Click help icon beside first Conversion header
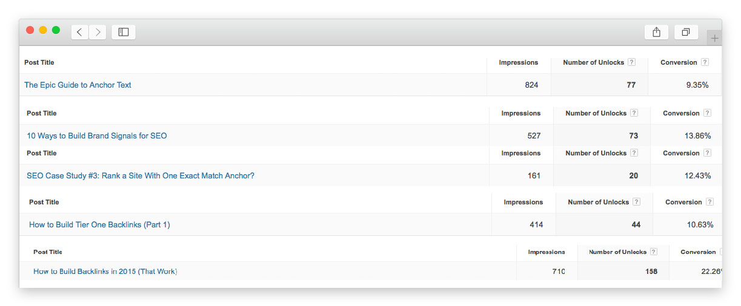This screenshot has width=741, height=306. 705,62
